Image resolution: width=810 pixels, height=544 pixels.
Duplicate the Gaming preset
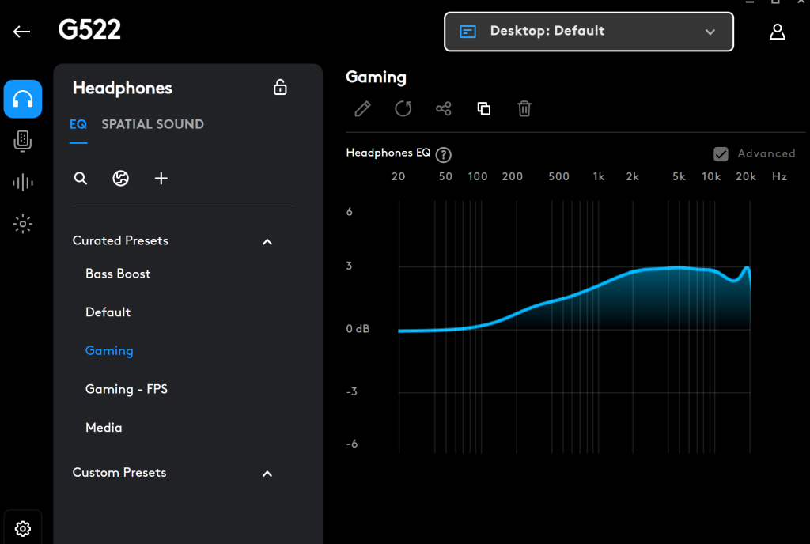(484, 109)
